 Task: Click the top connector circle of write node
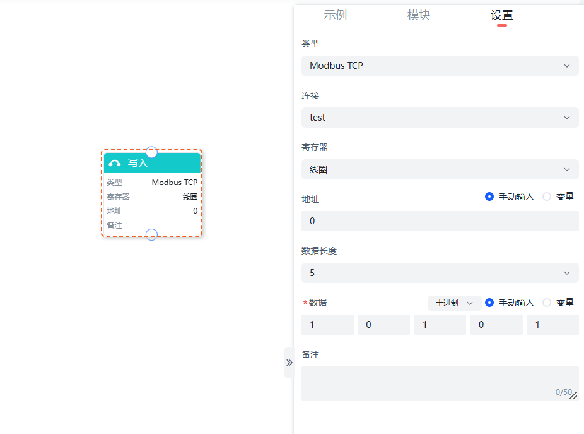(151, 152)
